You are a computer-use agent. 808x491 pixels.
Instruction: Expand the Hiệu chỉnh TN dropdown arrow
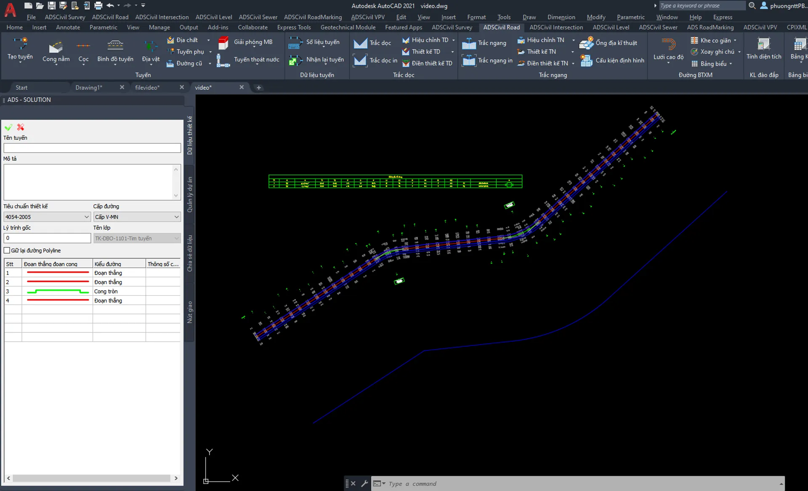[573, 40]
